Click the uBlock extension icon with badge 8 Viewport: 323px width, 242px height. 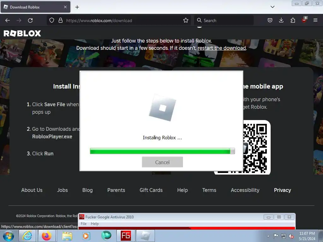point(304,20)
